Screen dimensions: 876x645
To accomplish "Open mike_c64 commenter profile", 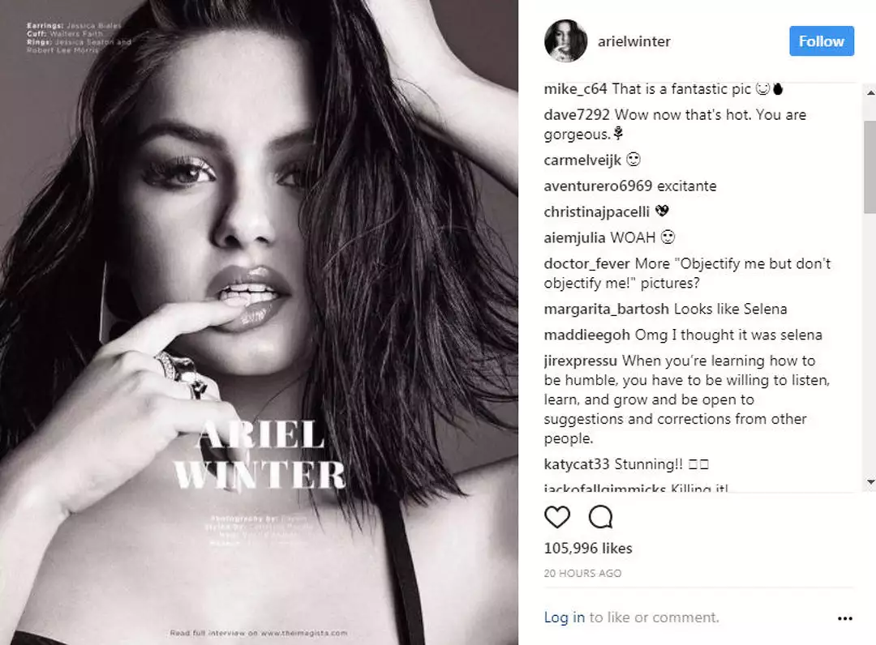I will point(575,89).
